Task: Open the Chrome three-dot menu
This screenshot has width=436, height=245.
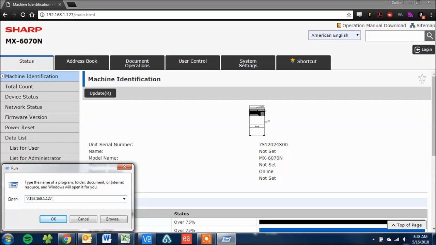Action: tap(431, 15)
